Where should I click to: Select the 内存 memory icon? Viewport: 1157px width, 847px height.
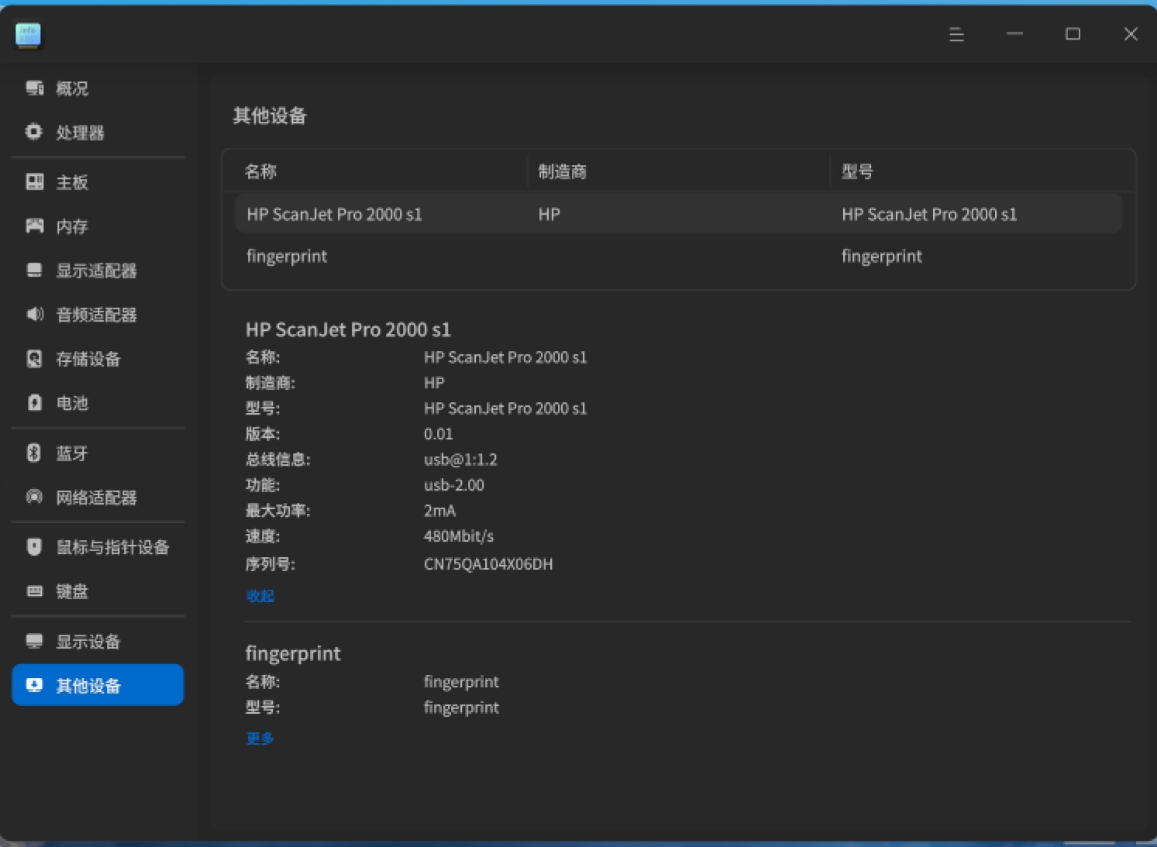[x=34, y=226]
